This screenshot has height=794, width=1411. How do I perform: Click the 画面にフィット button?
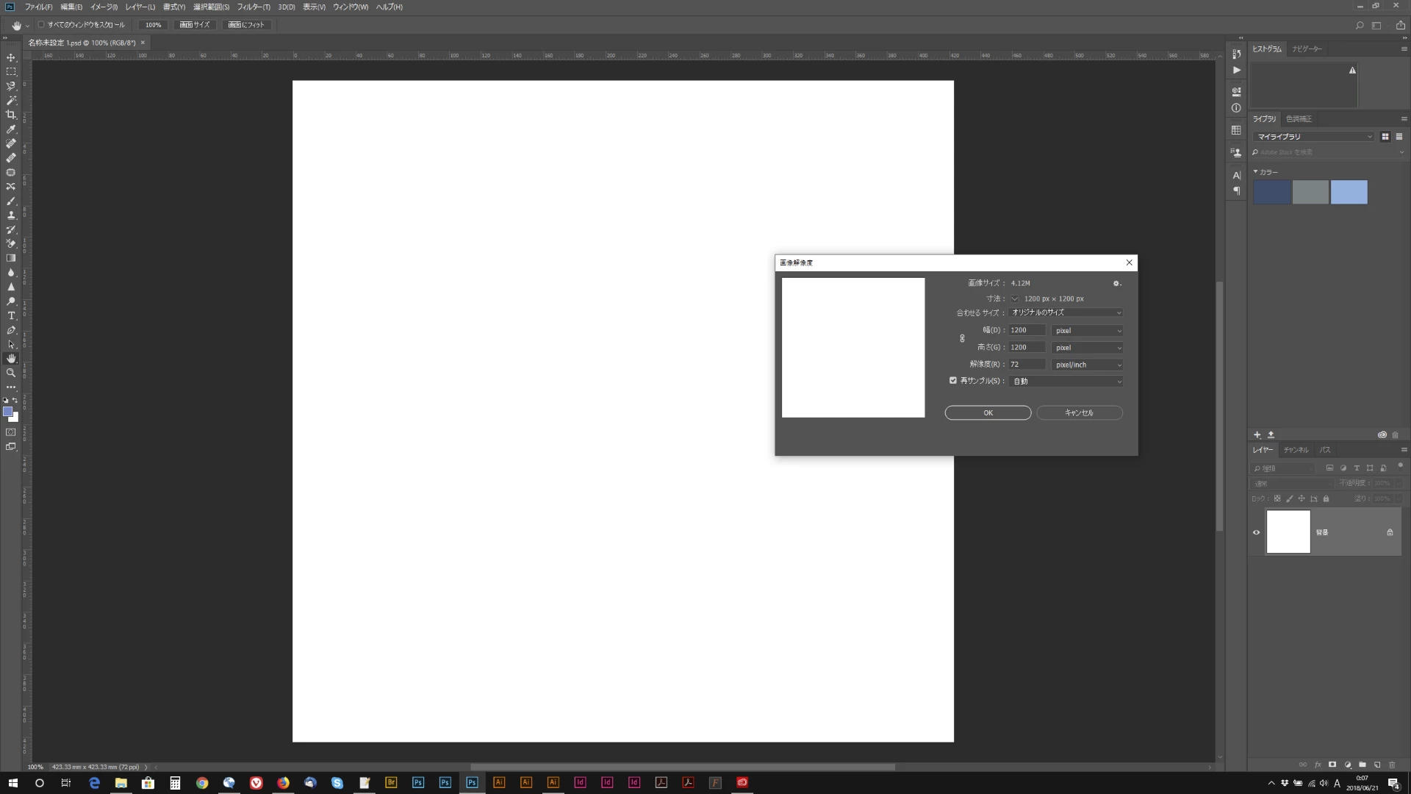(246, 25)
